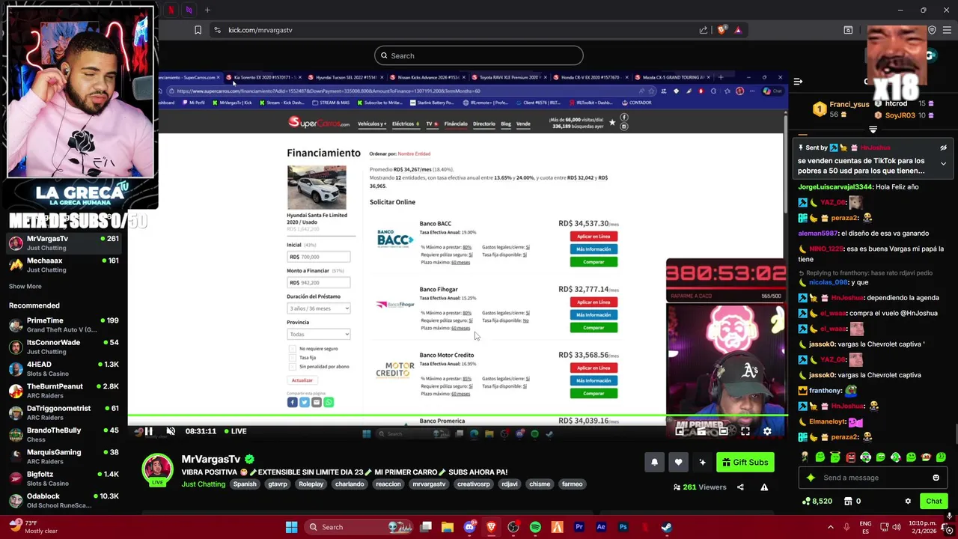Open After Effects from taskbar
This screenshot has width=958, height=539.
point(601,527)
